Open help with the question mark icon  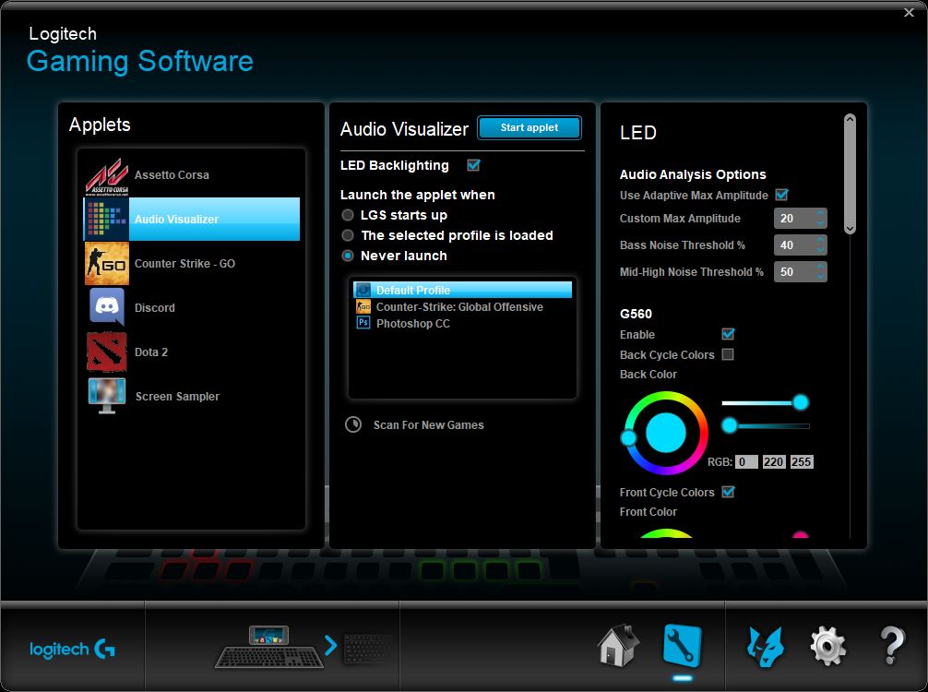pyautogui.click(x=892, y=645)
